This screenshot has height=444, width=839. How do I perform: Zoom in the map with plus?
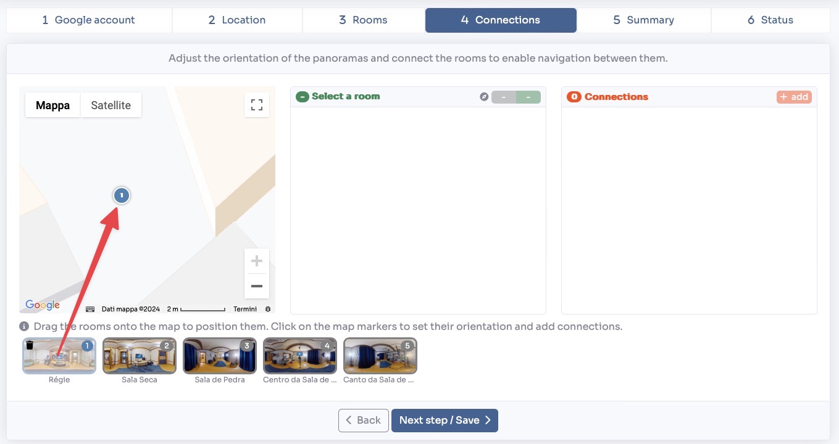tap(257, 261)
